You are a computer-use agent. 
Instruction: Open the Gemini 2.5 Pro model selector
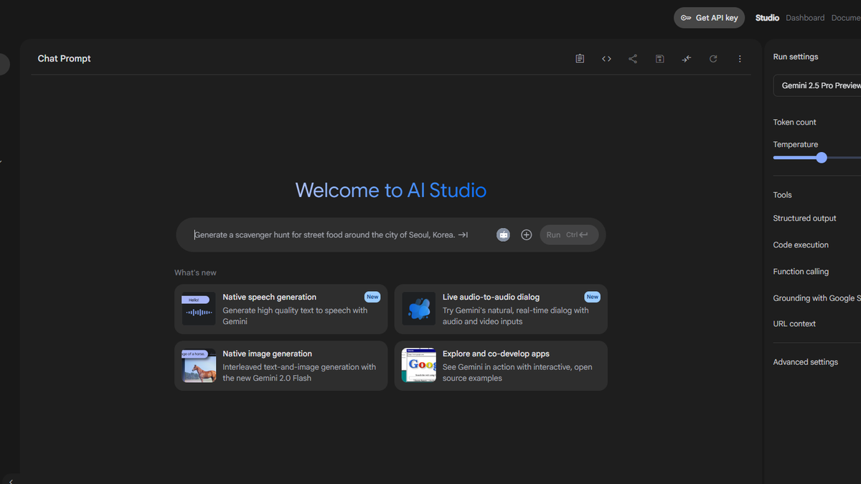(x=820, y=85)
